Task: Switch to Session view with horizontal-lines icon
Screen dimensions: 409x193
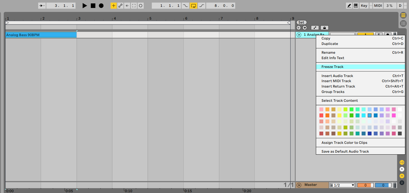Action: click(403, 15)
